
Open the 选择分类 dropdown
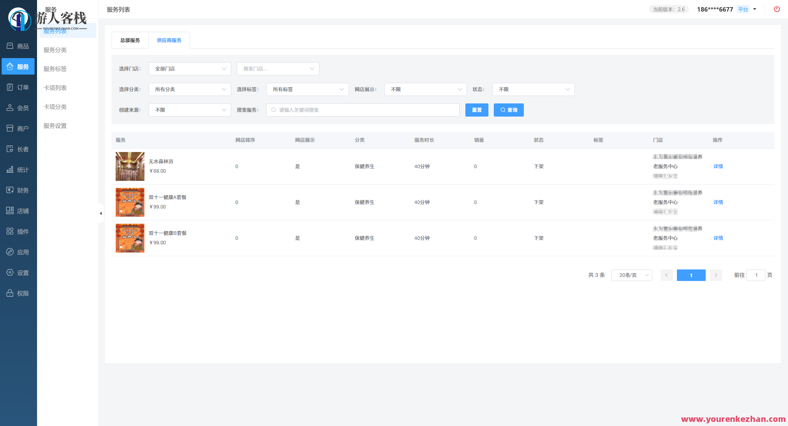(190, 89)
